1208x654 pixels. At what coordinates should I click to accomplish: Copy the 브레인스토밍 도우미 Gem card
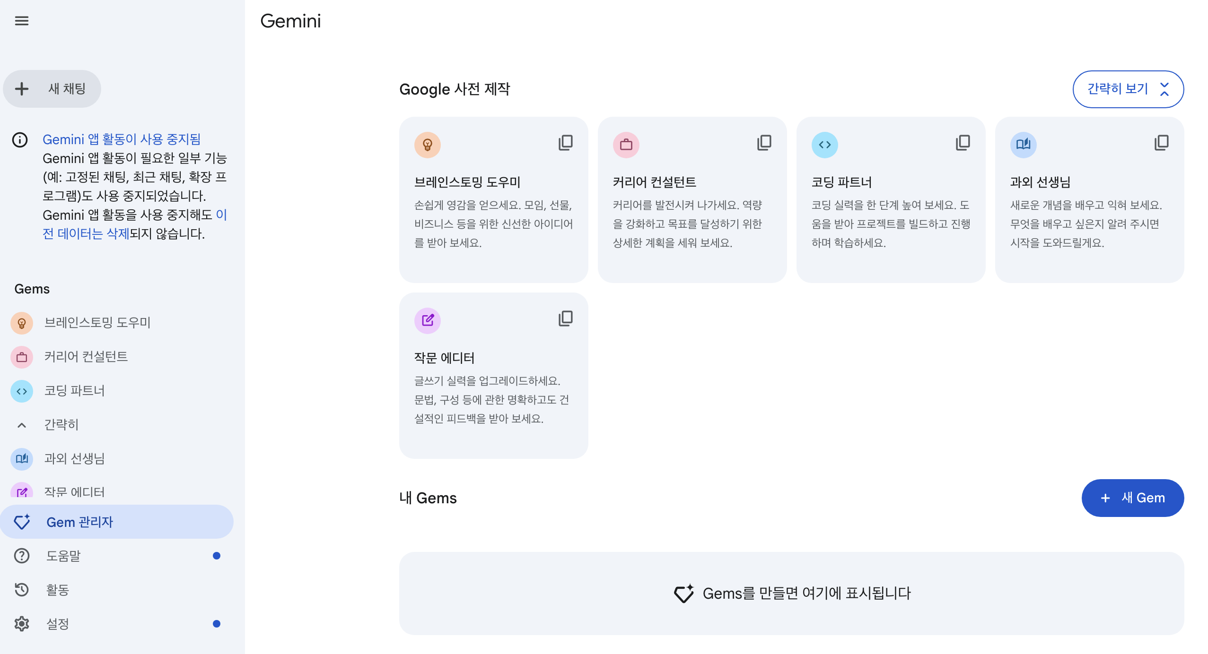click(x=565, y=143)
